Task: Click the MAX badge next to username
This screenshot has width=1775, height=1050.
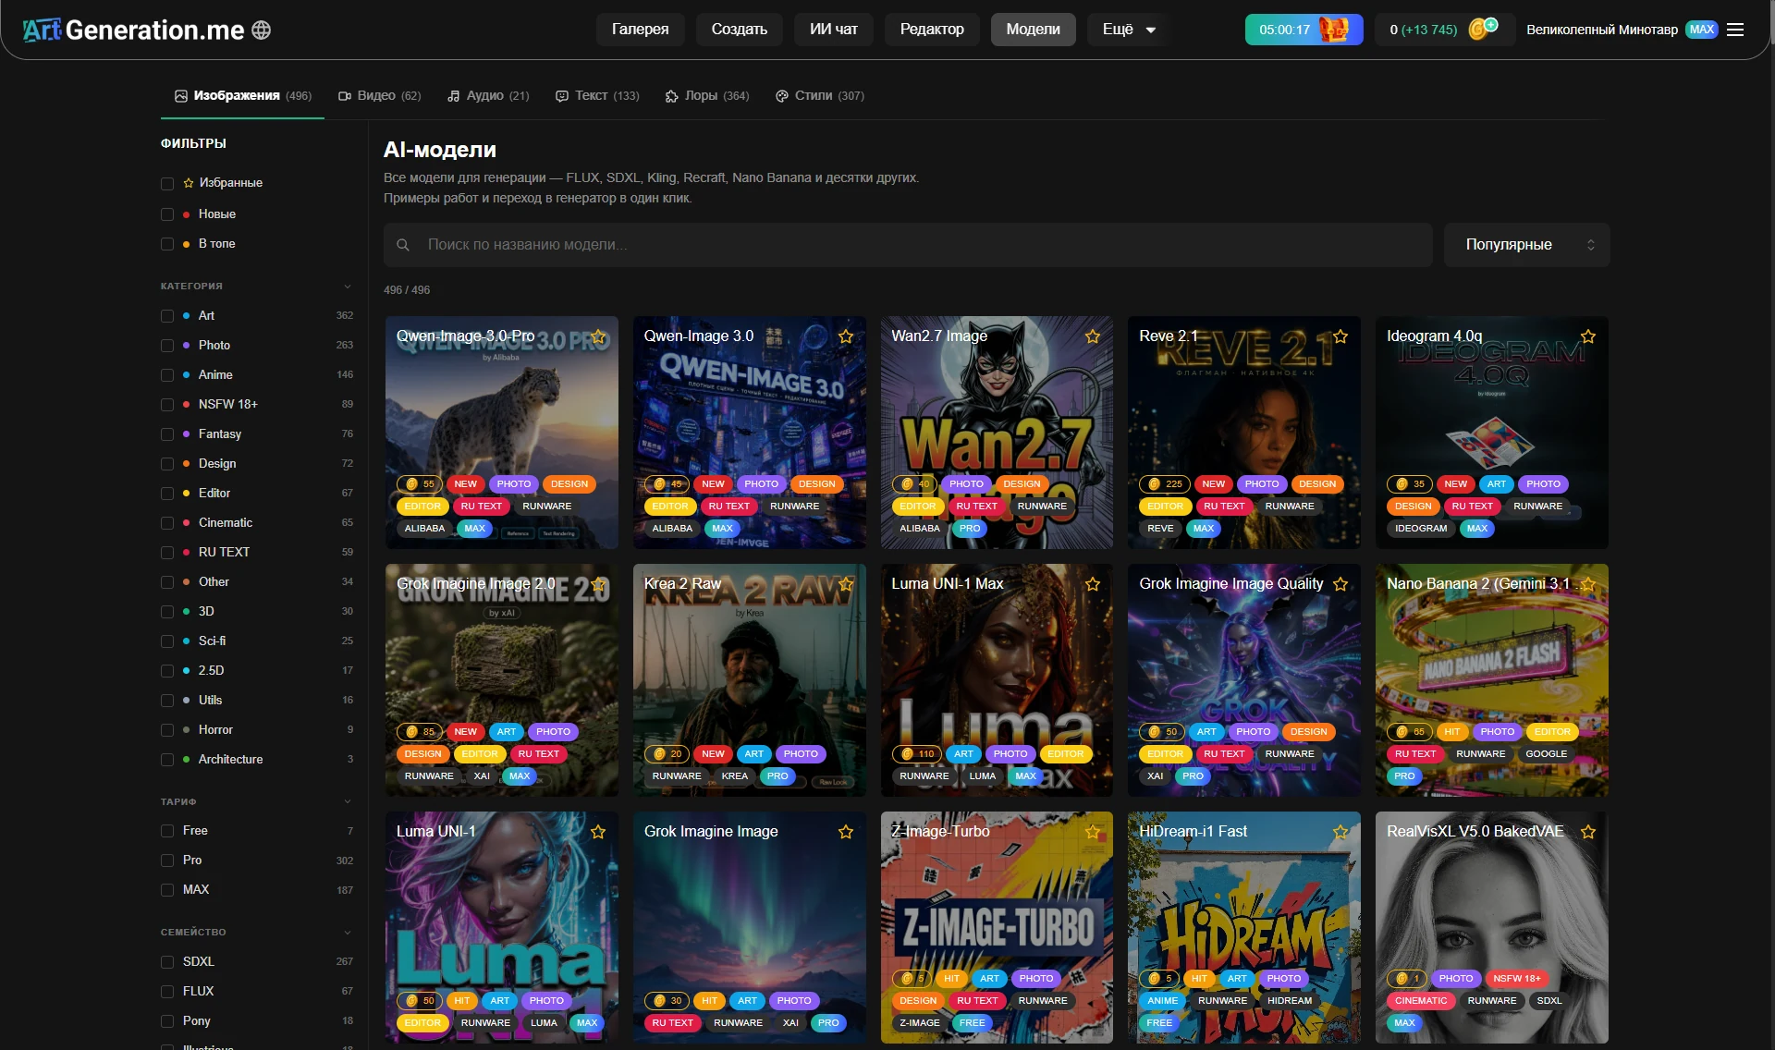Action: (1701, 30)
